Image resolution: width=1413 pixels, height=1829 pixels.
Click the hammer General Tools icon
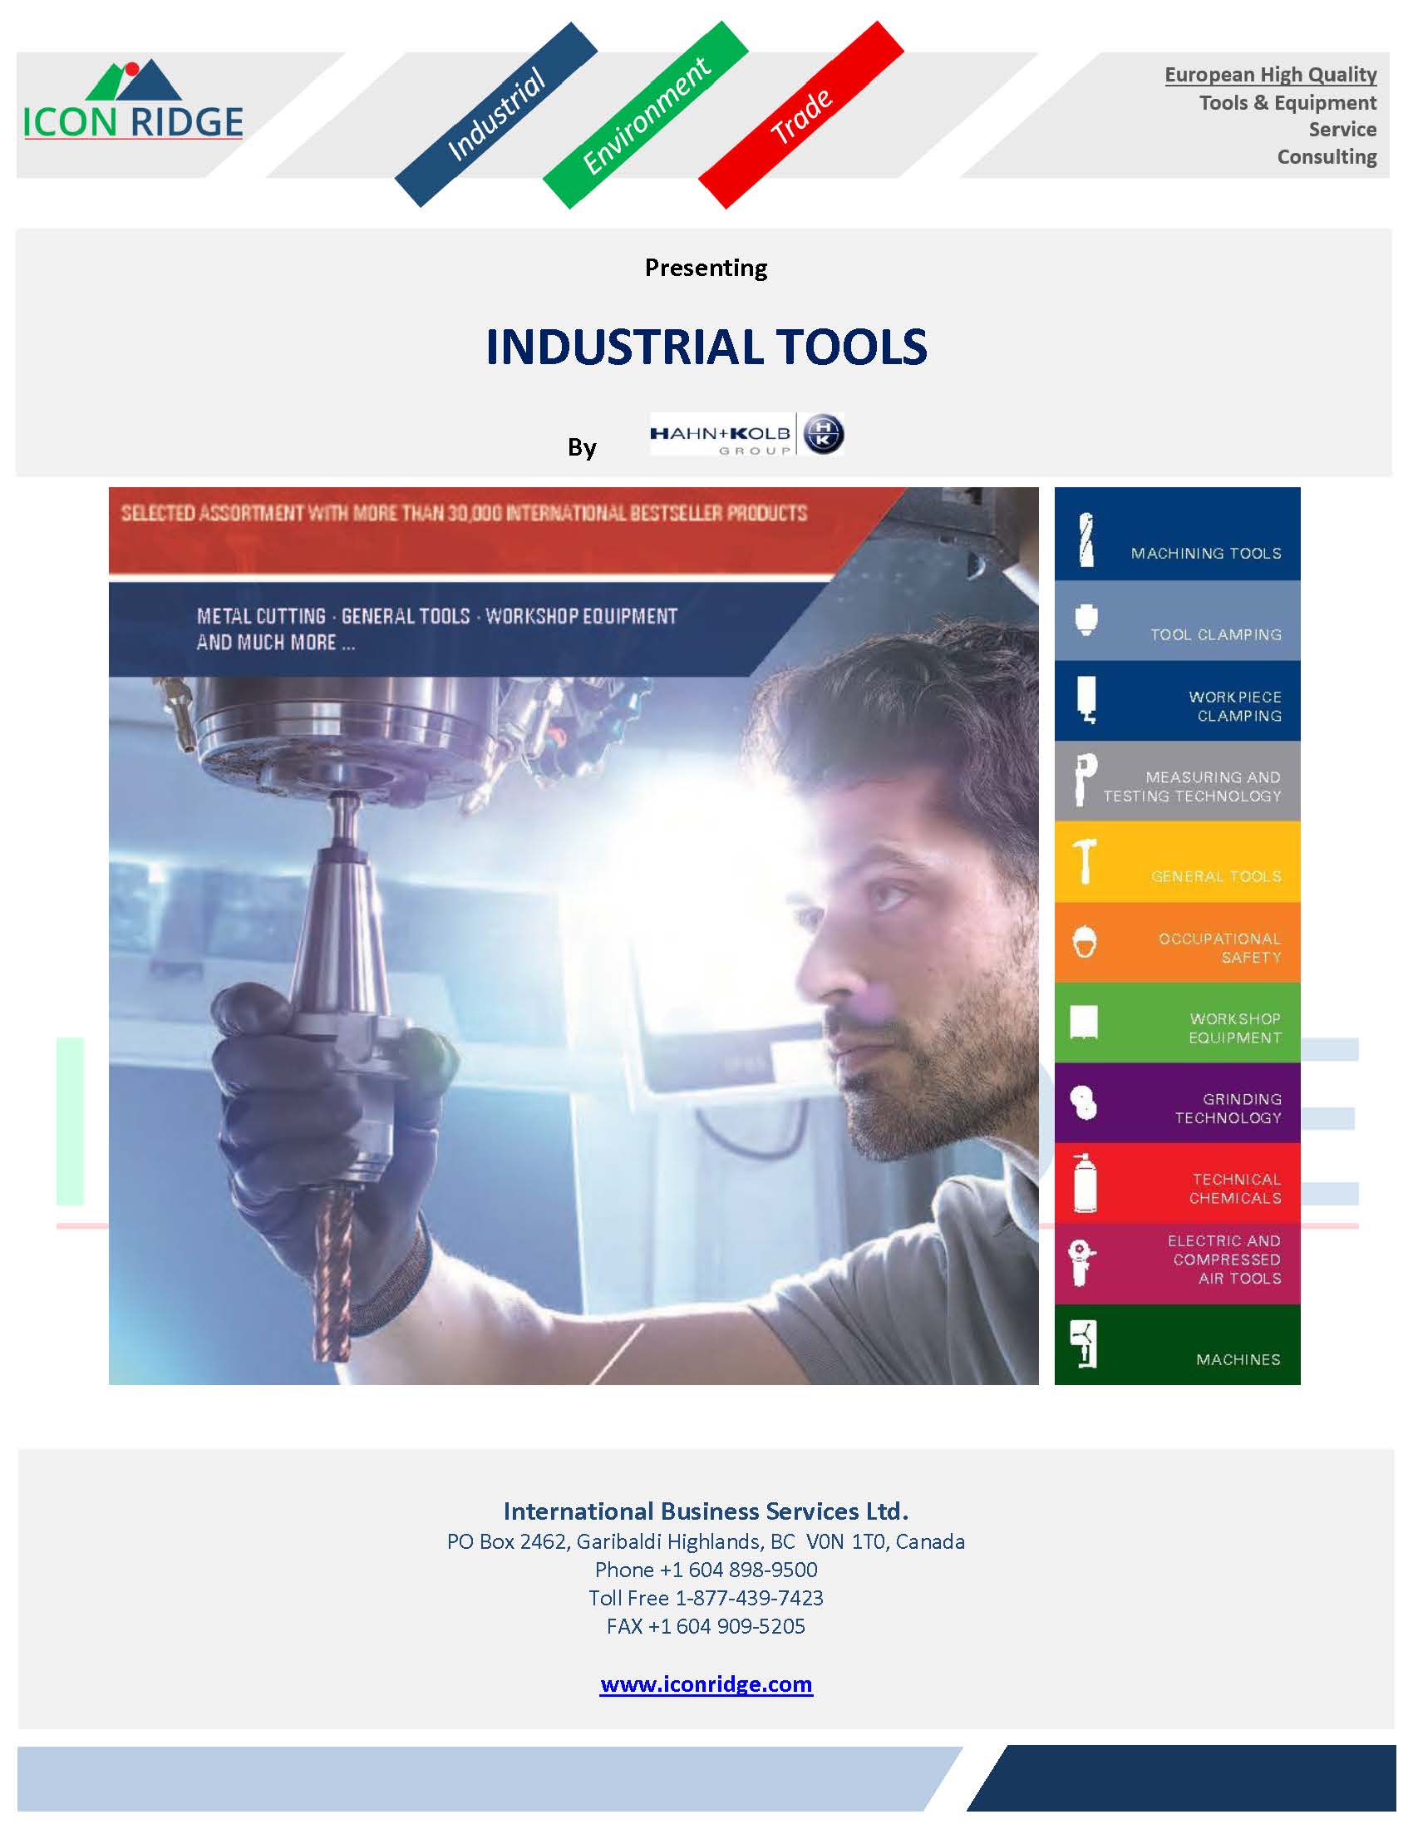click(1085, 861)
